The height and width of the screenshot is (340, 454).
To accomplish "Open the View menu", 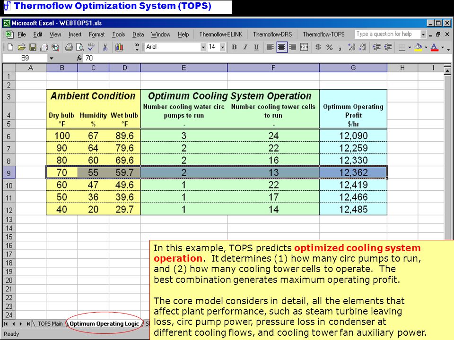I will 55,34.
